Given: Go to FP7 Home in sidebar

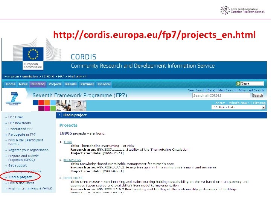Looking at the screenshot, I should 16,117.
